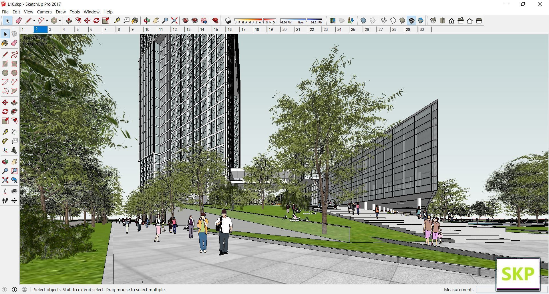Choose the Zoom Window tool

[x=14, y=171]
